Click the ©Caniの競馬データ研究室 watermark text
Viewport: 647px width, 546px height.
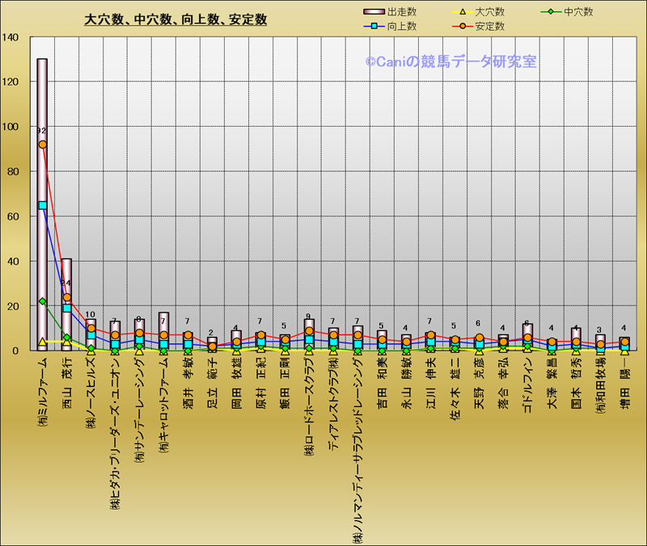[450, 61]
